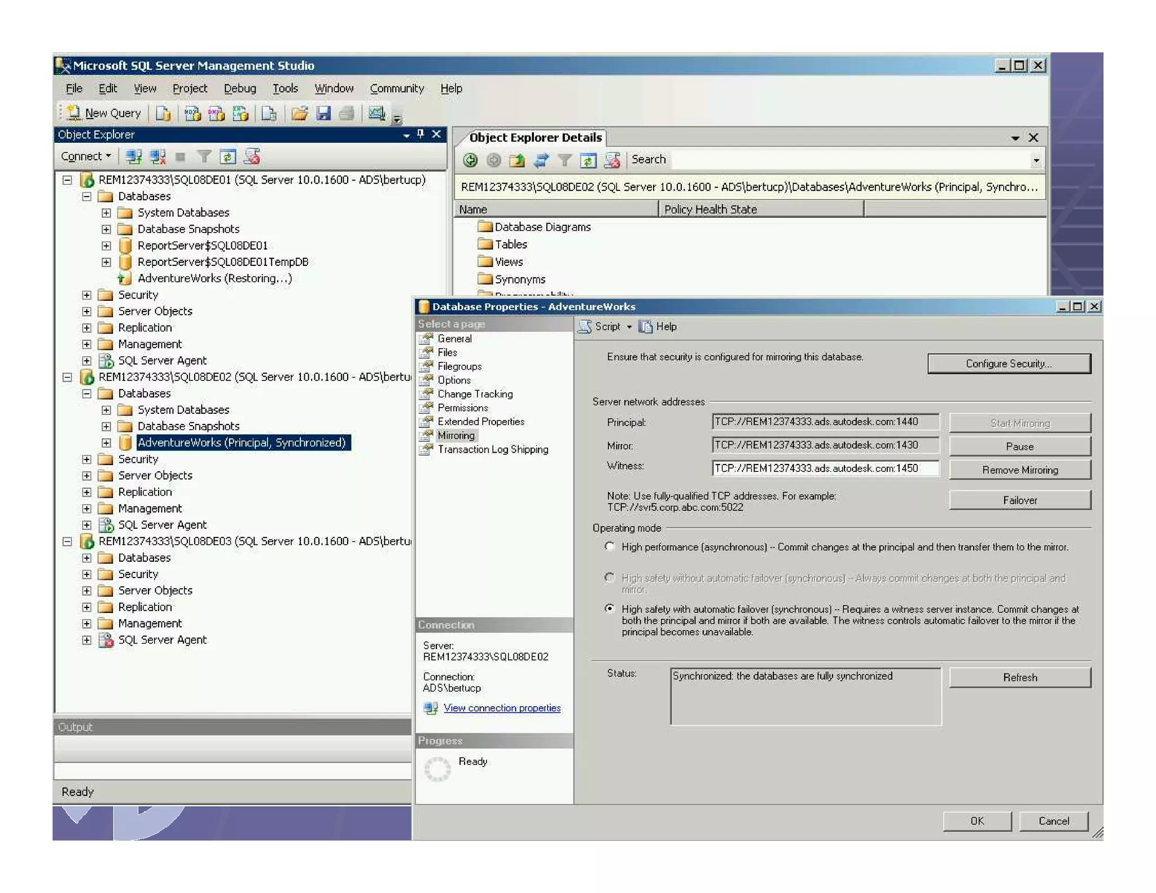Click the Up folder icon in Details toolbar

[517, 160]
